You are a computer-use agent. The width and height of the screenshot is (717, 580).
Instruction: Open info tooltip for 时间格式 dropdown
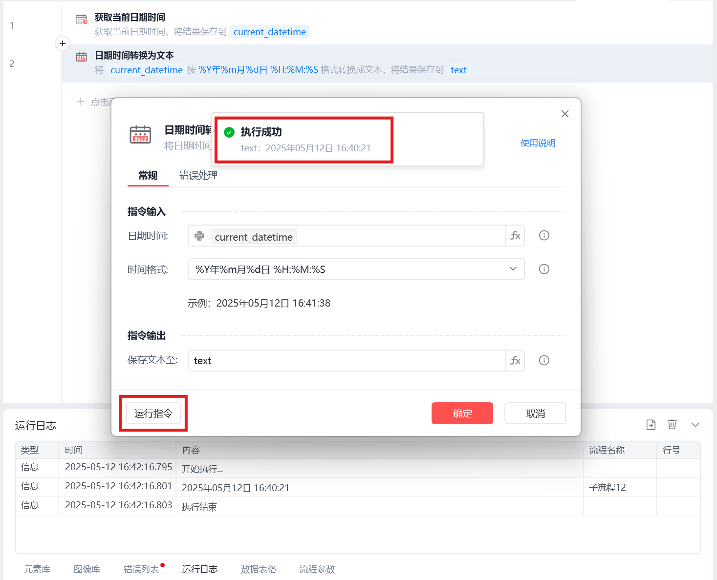coord(544,269)
